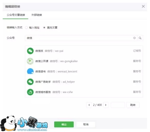
Task: Click the 服务号 label on 微信公开课 row
Action: [137, 61]
